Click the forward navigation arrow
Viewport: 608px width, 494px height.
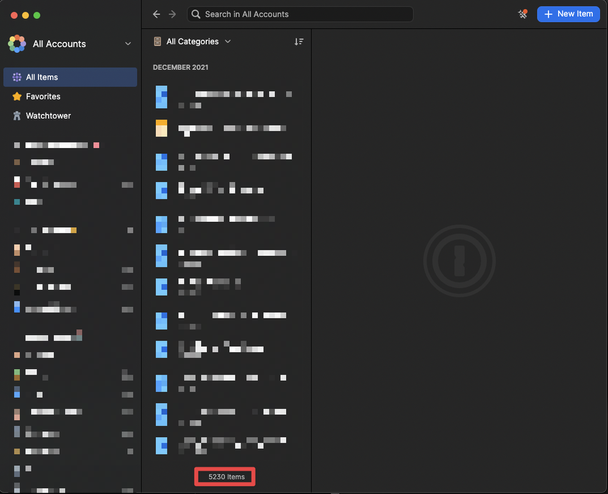click(173, 14)
